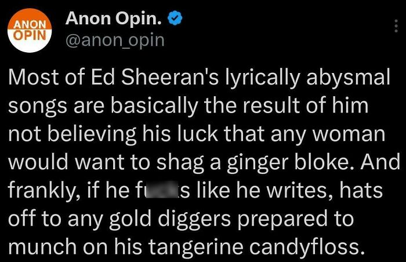Image resolution: width=406 pixels, height=262 pixels.
Task: Click the Anon Opin. display name
Action: pyautogui.click(x=114, y=19)
